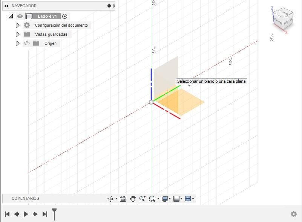The image size is (302, 222).
Task: Minimize the Navegador panel via black circle
Action: [x=109, y=6]
